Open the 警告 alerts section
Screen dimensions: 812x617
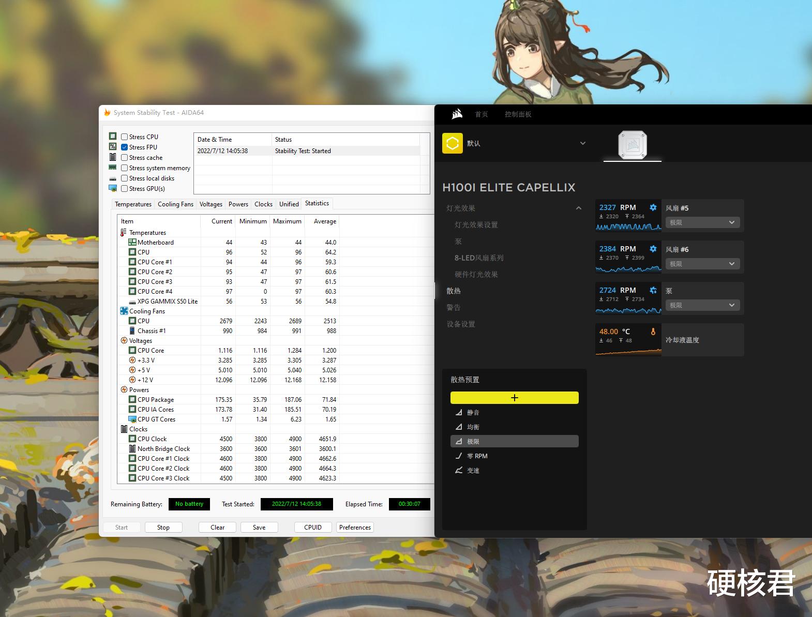(x=454, y=307)
